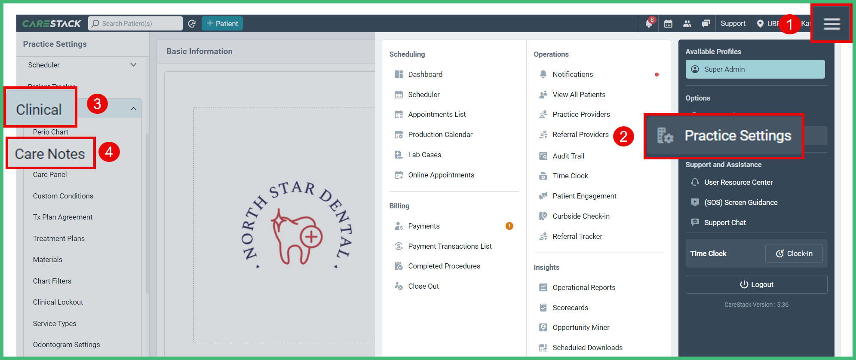Click the users group icon in header
Image resolution: width=856 pixels, height=360 pixels.
687,24
